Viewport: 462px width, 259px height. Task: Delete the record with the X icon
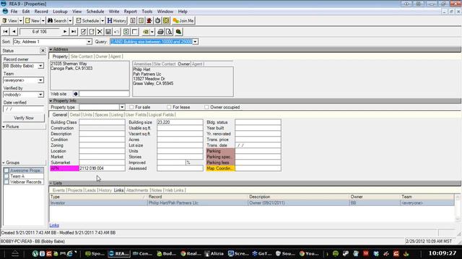pos(100,32)
